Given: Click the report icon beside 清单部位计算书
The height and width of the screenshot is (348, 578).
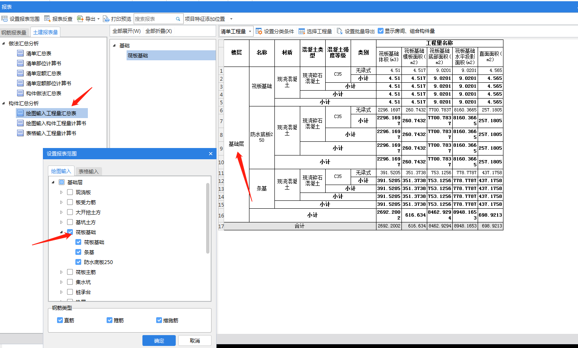Looking at the screenshot, I should [20, 63].
